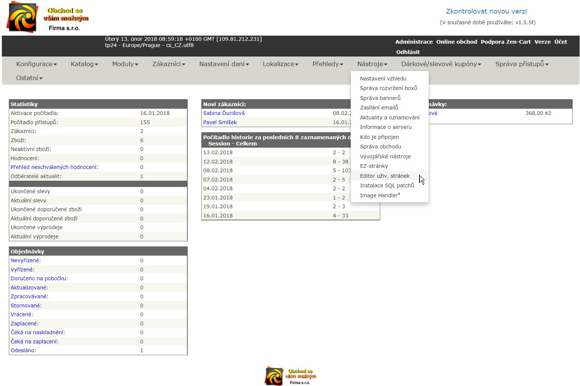Choose Image Handler from Nástroje menu
This screenshot has height=386, width=580.
tap(379, 195)
